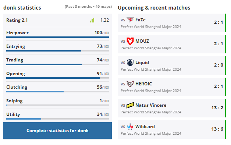Click the Liquid horse logo icon
Image resolution: width=231 pixels, height=145 pixels.
coord(130,63)
